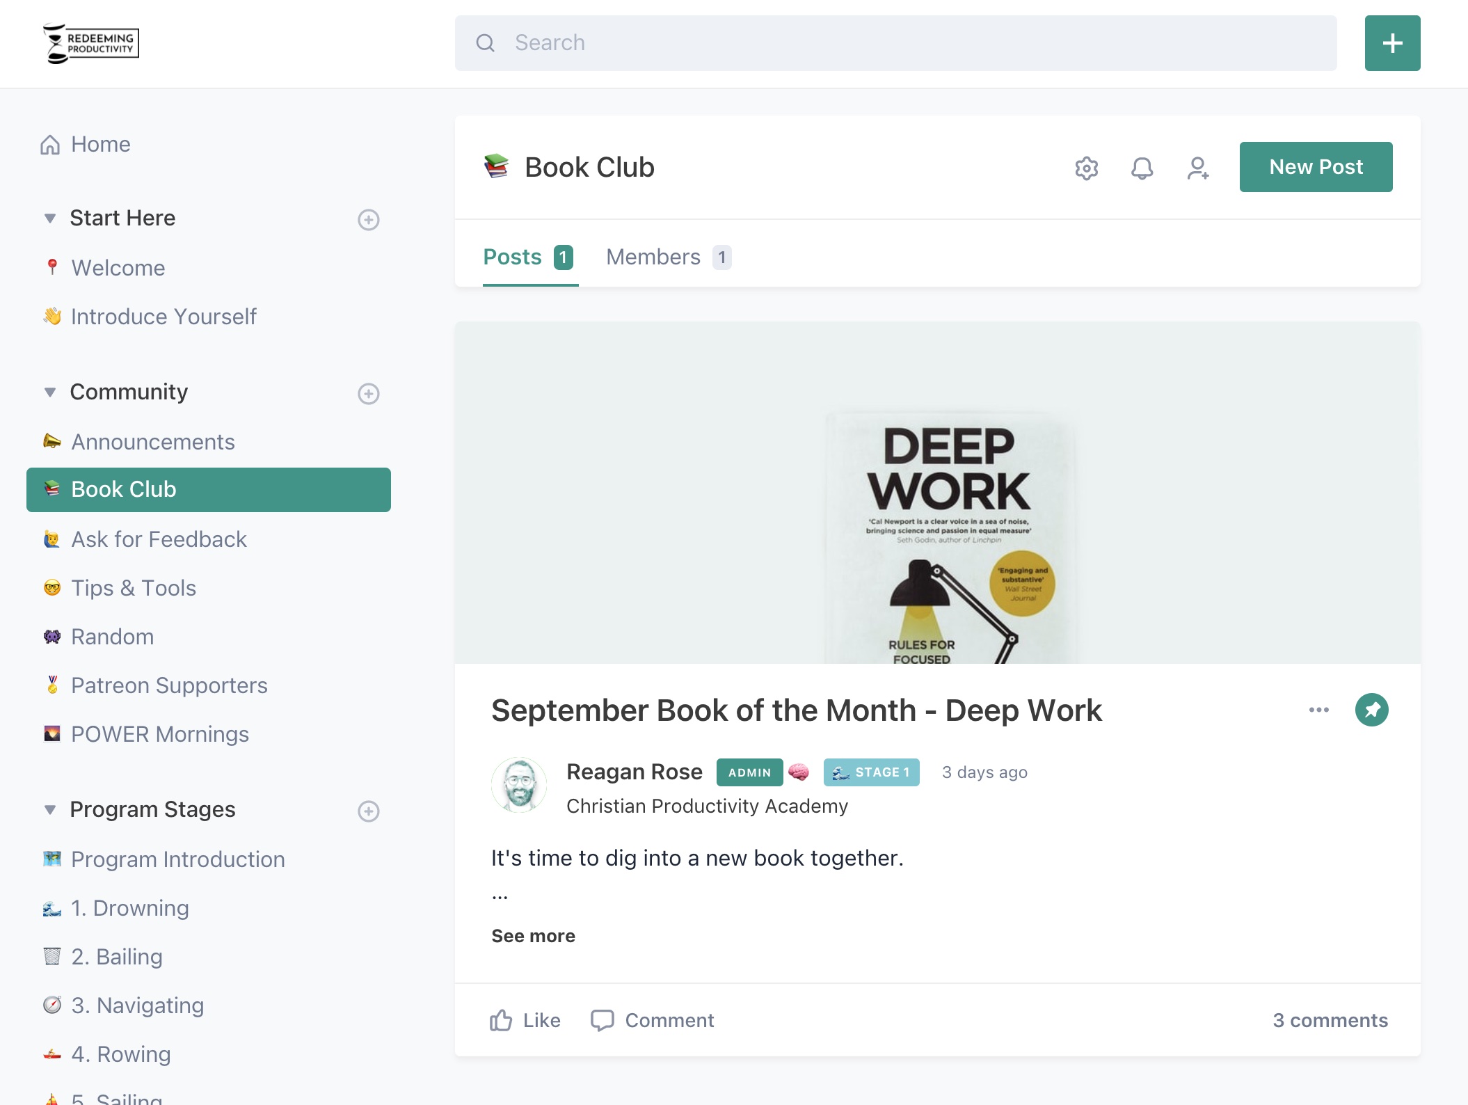Click Christian Productivity Academy text
The height and width of the screenshot is (1105, 1468).
click(x=707, y=806)
